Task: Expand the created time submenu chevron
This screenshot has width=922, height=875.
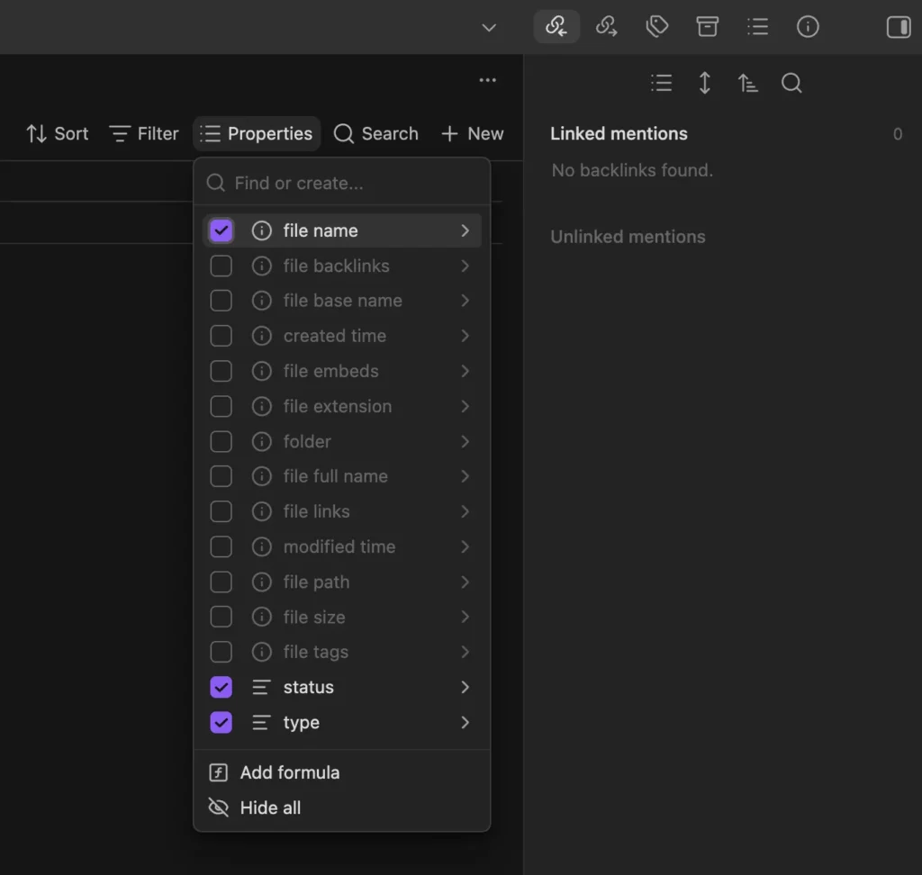Action: pos(466,336)
